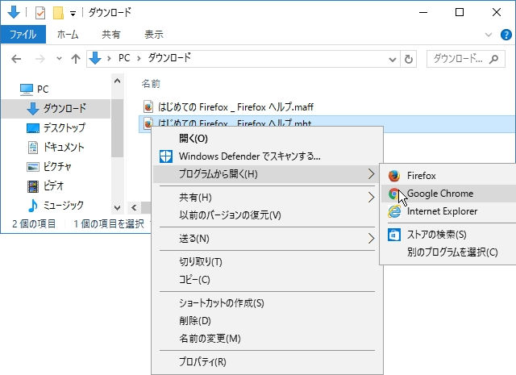The width and height of the screenshot is (516, 375).
Task: Switch to the 表示 ribbon tab
Action: tap(154, 34)
